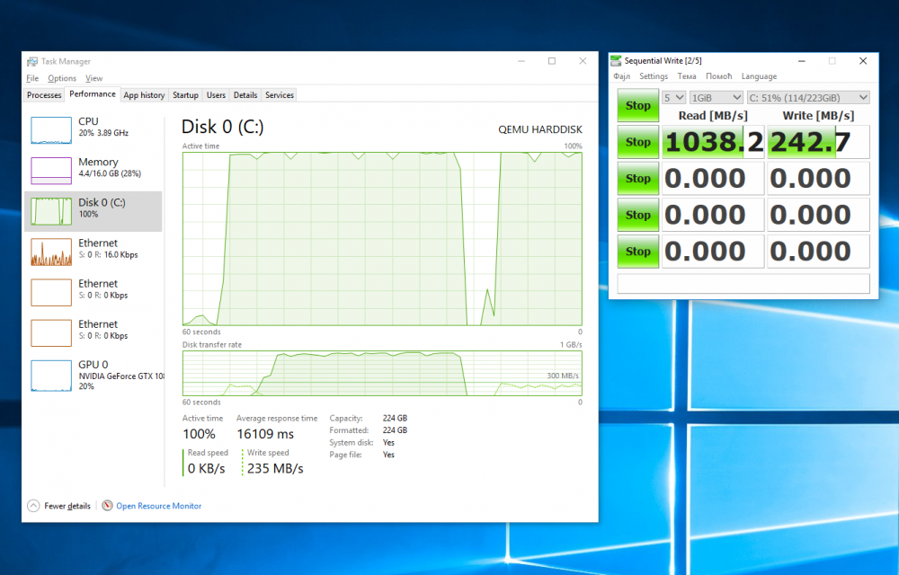Image resolution: width=899 pixels, height=575 pixels.
Task: Click Task Manager title bar icon
Action: click(x=32, y=61)
